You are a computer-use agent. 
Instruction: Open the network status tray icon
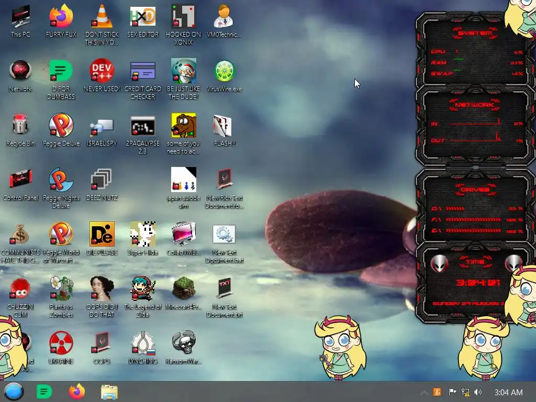click(x=465, y=392)
